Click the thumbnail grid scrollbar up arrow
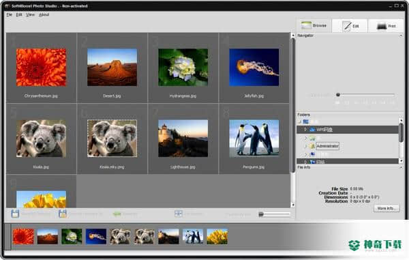 pos(293,35)
